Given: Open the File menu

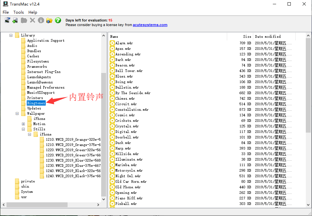Looking at the screenshot, I should (6, 12).
